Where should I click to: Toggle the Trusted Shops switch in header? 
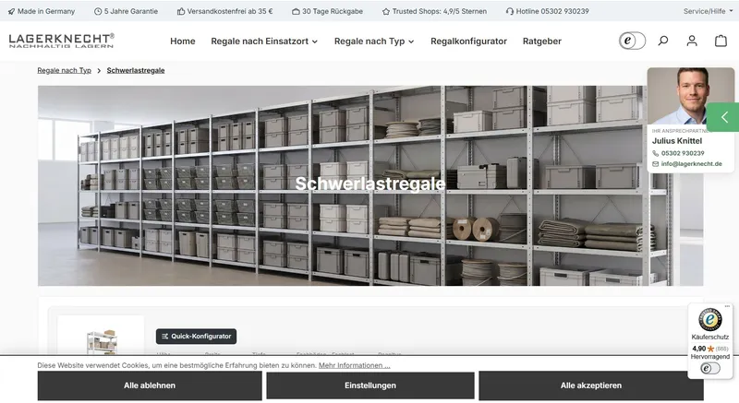pyautogui.click(x=632, y=41)
